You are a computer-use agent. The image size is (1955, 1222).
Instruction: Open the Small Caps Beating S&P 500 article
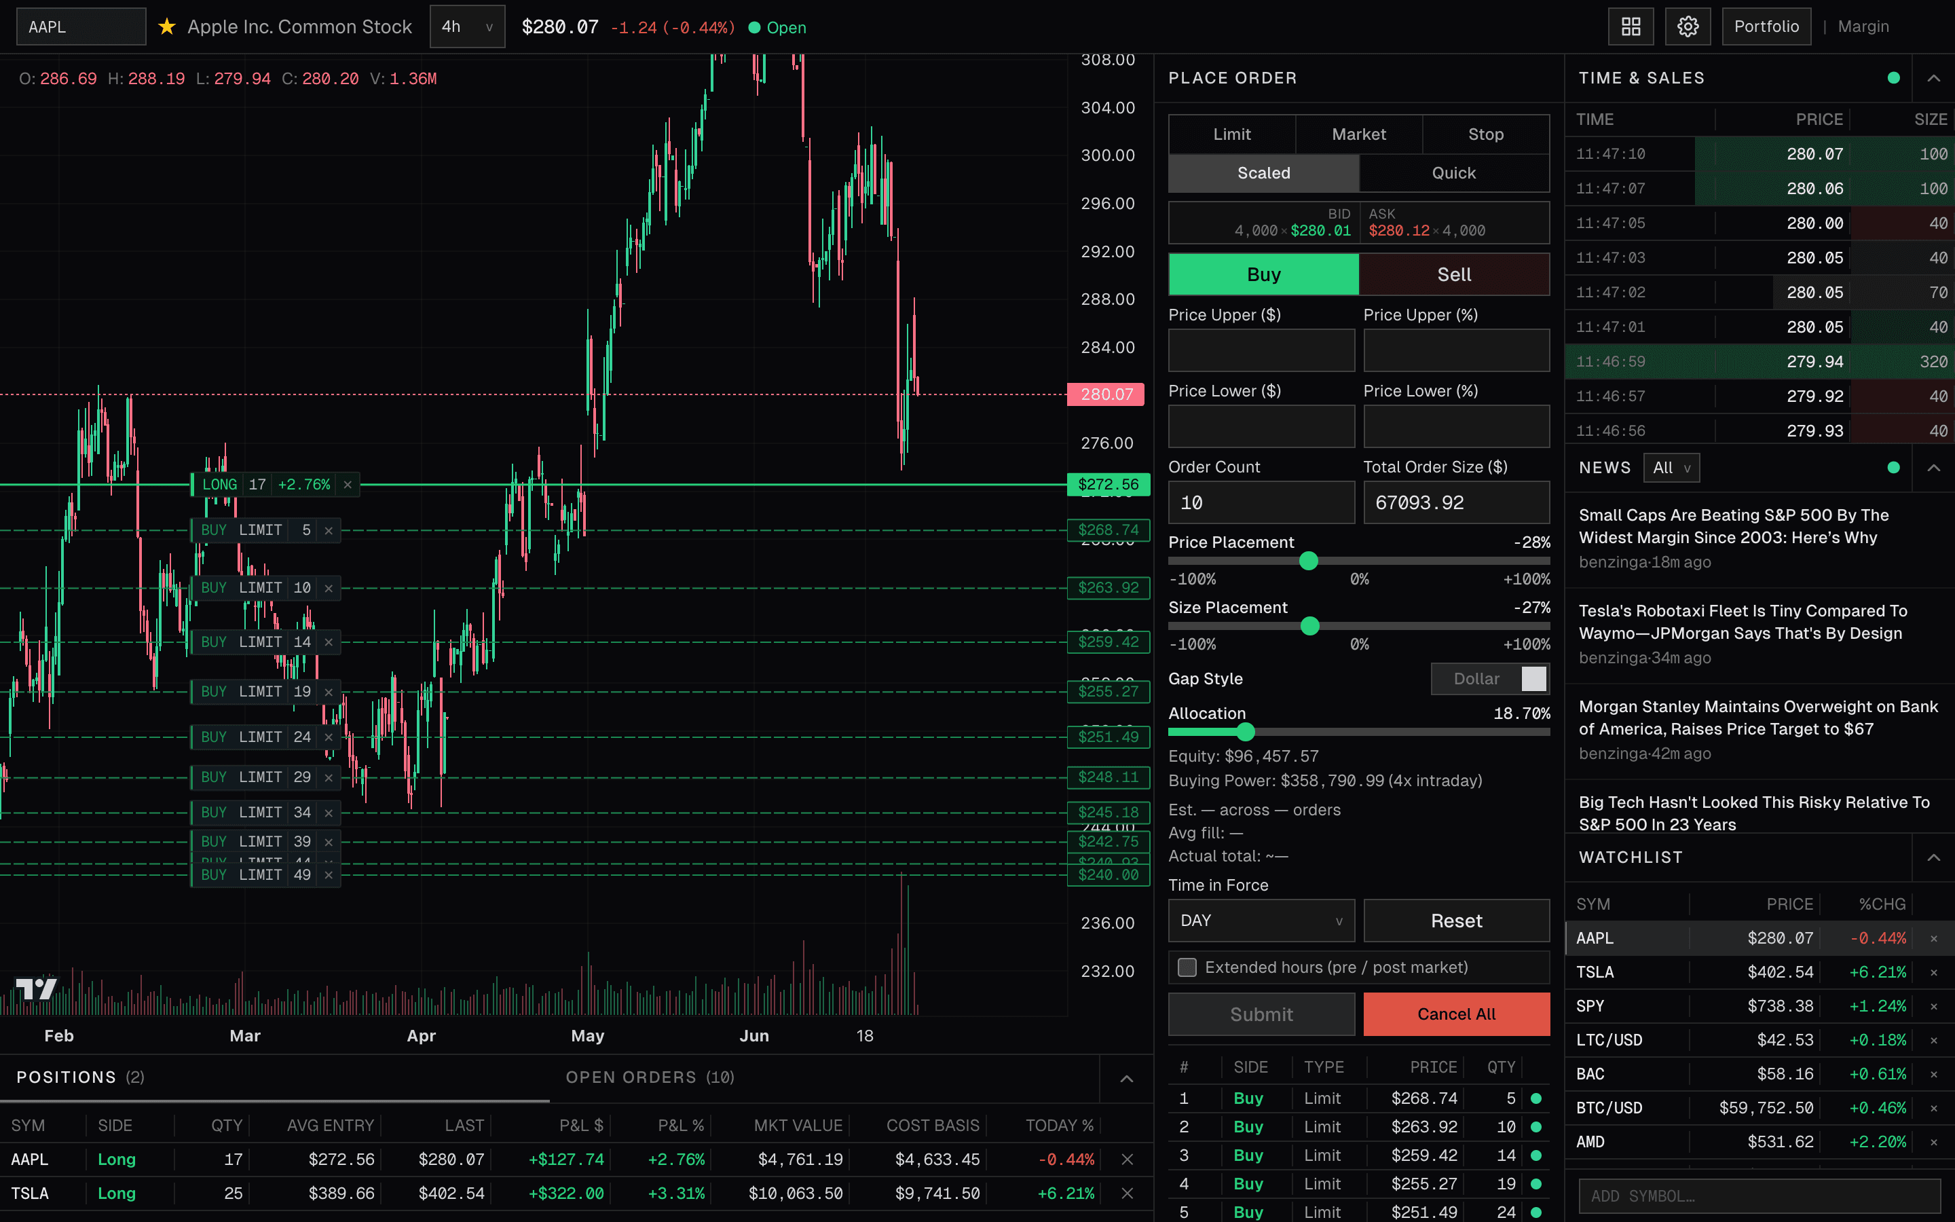[x=1734, y=526]
